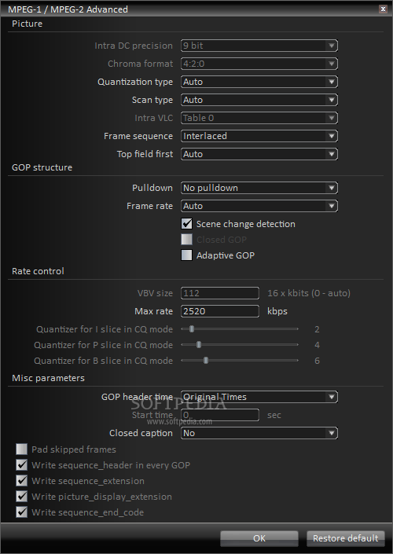This screenshot has width=393, height=554.
Task: Open the Intra VLC dropdown
Action: tap(259, 118)
